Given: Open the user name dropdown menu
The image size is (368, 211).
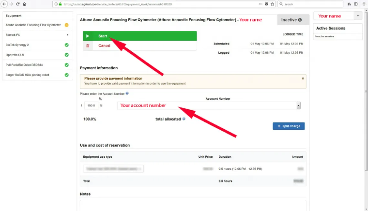Looking at the screenshot, I should pyautogui.click(x=358, y=16).
